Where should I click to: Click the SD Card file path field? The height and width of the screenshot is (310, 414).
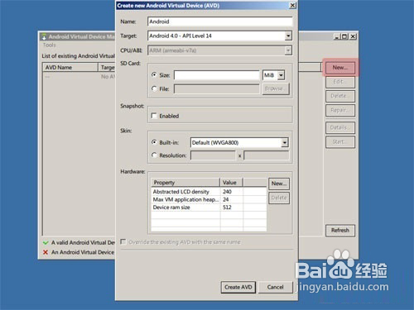tap(217, 88)
